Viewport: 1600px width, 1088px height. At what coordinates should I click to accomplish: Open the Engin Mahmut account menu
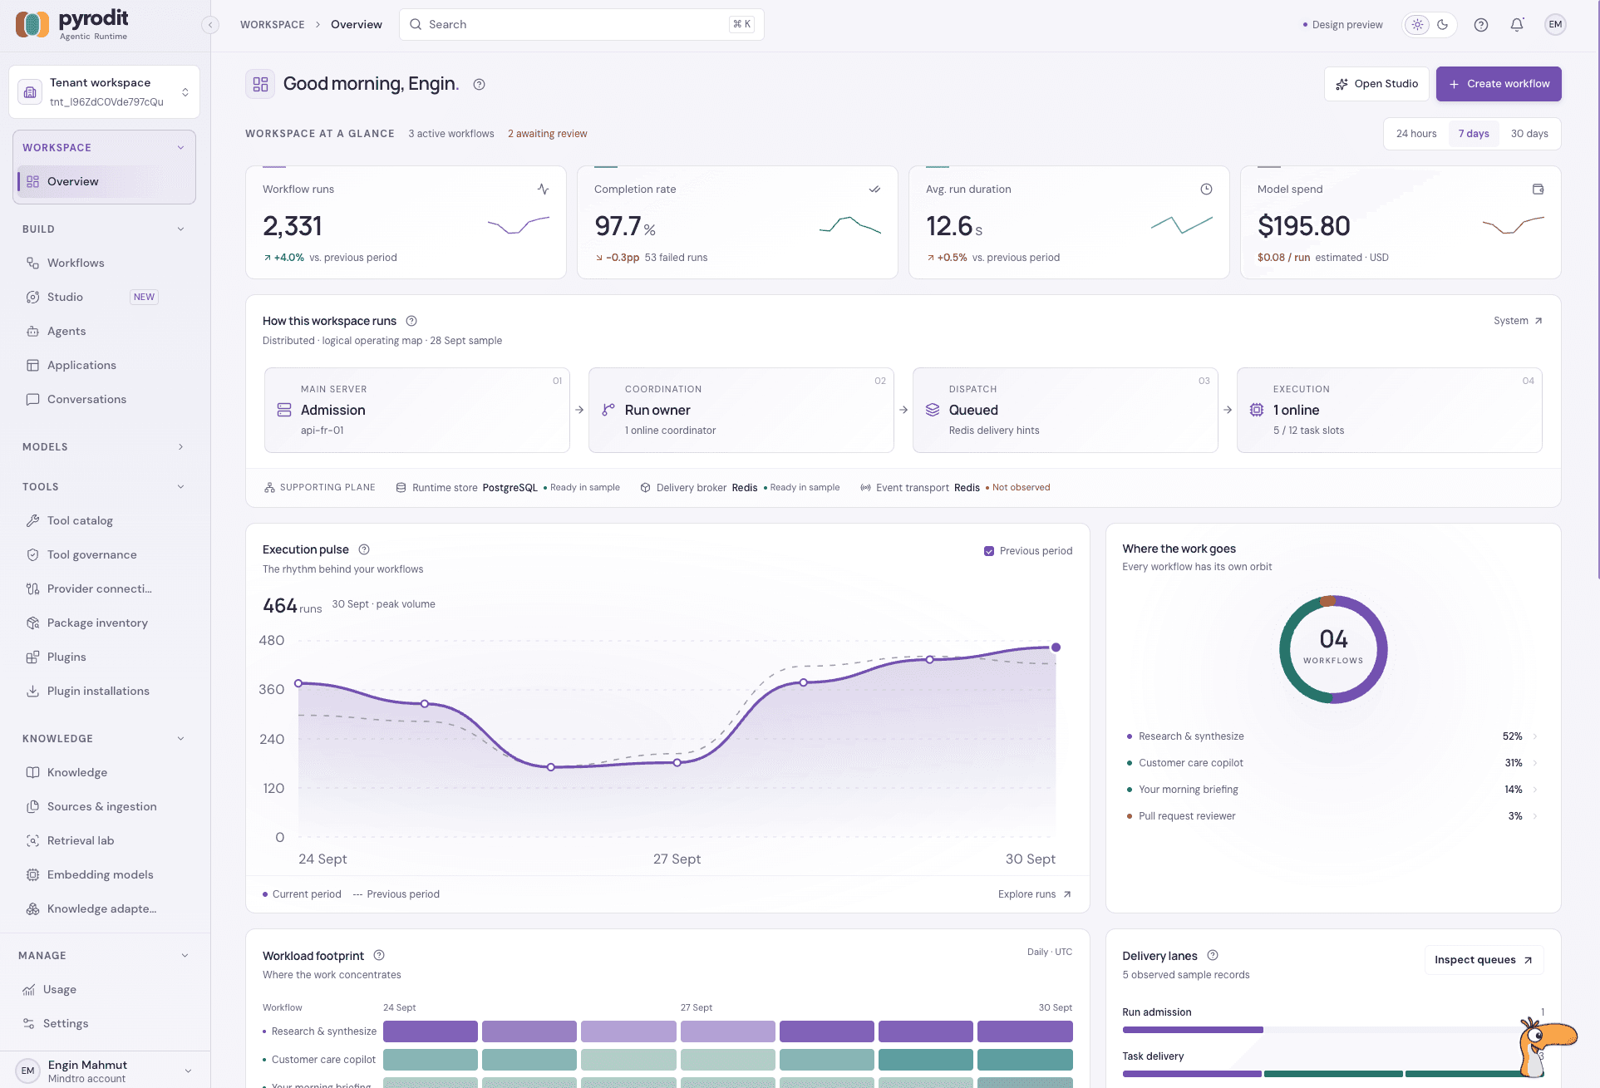click(x=105, y=1071)
